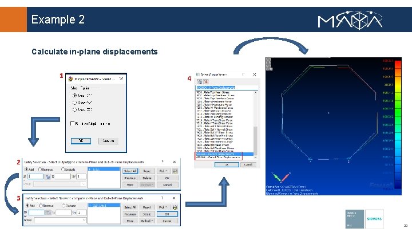Click OK in Select Output Vector dialog

pos(227,164)
